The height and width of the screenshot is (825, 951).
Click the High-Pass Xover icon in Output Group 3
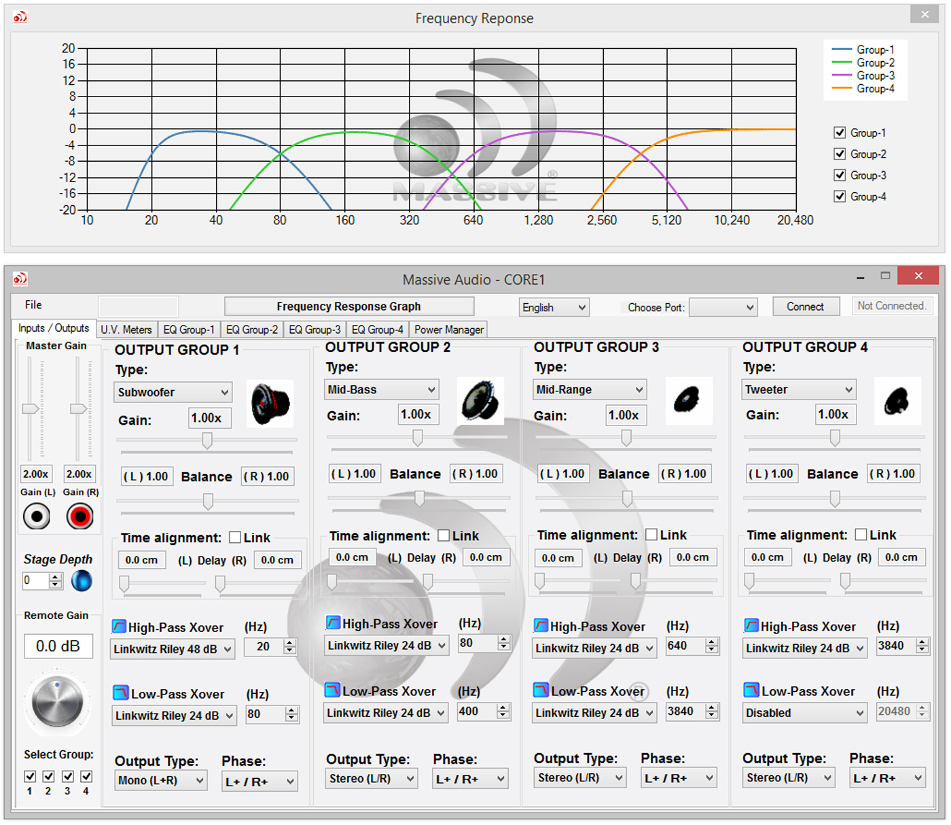point(541,625)
